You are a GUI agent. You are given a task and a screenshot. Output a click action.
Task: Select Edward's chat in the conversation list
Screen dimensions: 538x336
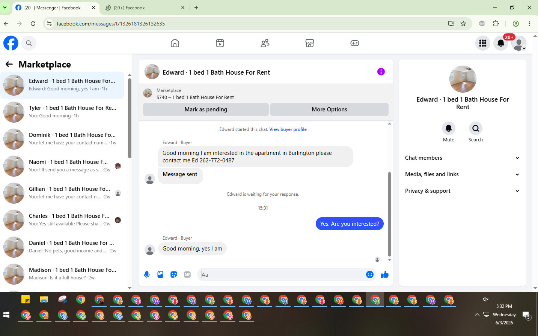(x=62, y=85)
